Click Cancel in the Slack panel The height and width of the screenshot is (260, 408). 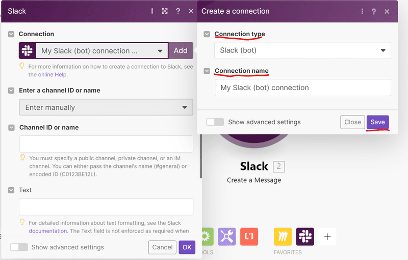point(162,247)
